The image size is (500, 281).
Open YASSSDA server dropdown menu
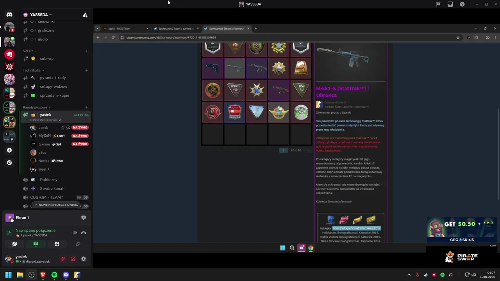pos(37,15)
